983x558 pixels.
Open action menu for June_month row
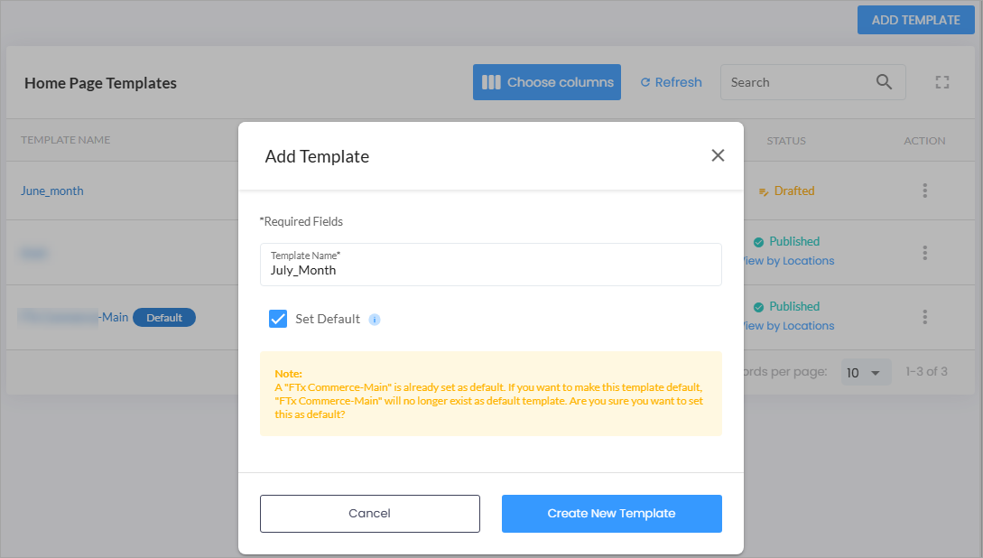pos(924,191)
